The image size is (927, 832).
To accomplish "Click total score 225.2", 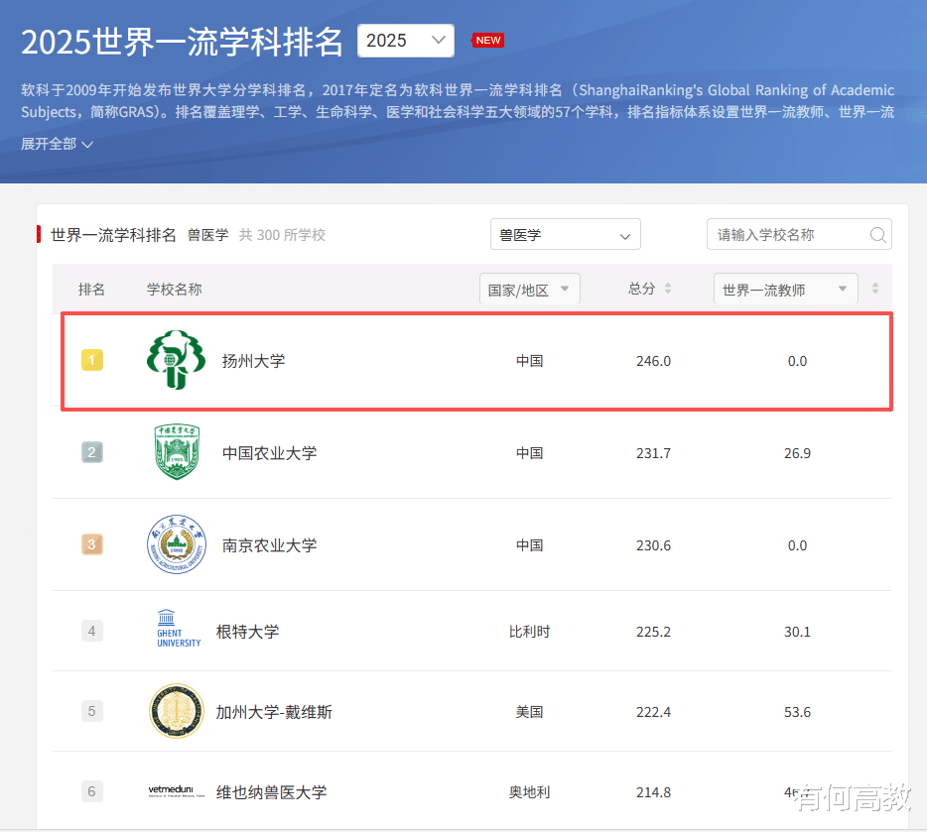I will click(653, 632).
